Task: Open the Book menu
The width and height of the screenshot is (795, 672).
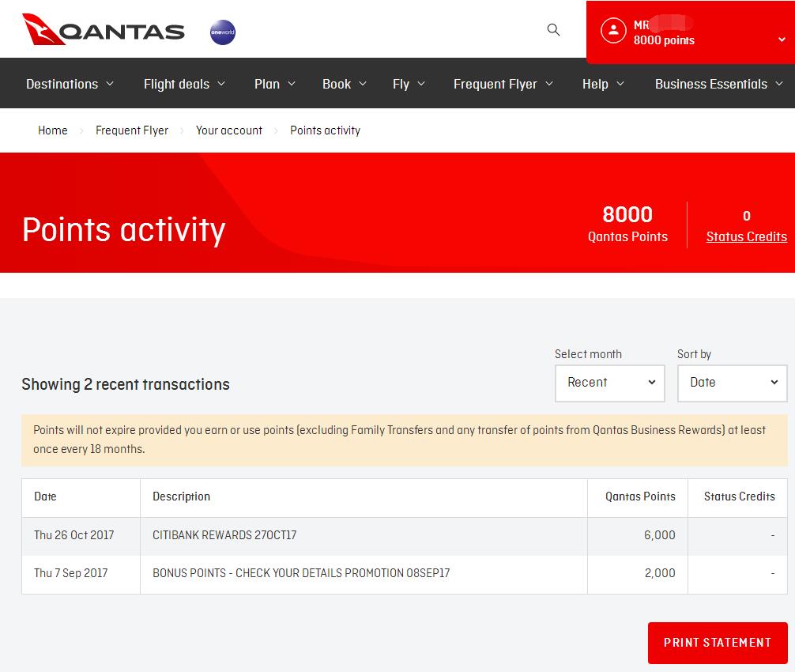Action: 345,84
